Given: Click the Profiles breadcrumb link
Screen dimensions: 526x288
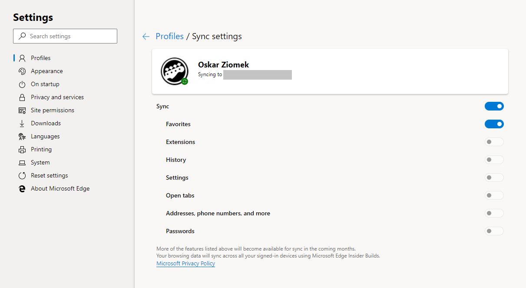Looking at the screenshot, I should click(169, 37).
